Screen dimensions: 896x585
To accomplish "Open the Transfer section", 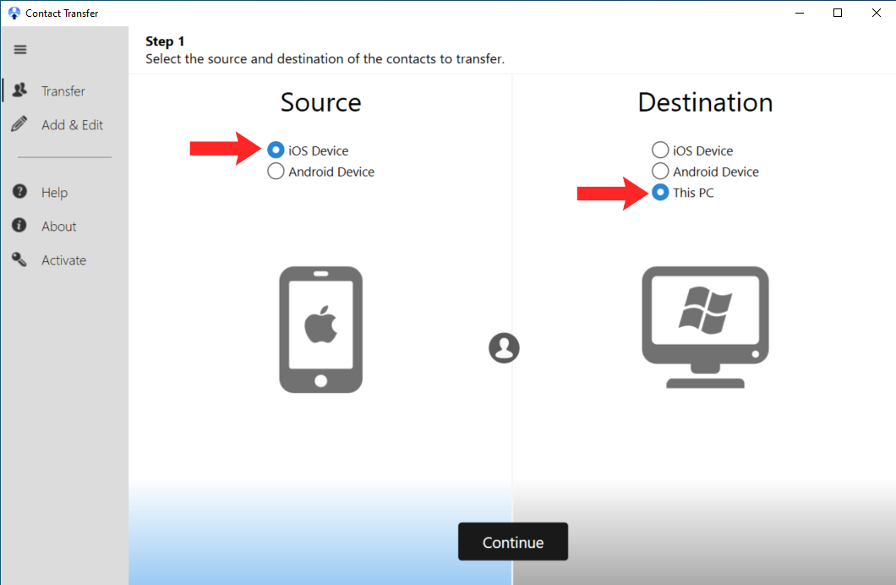I will click(x=64, y=90).
